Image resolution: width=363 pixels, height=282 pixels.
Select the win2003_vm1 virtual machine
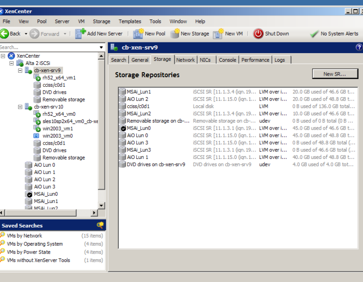[x=57, y=129]
